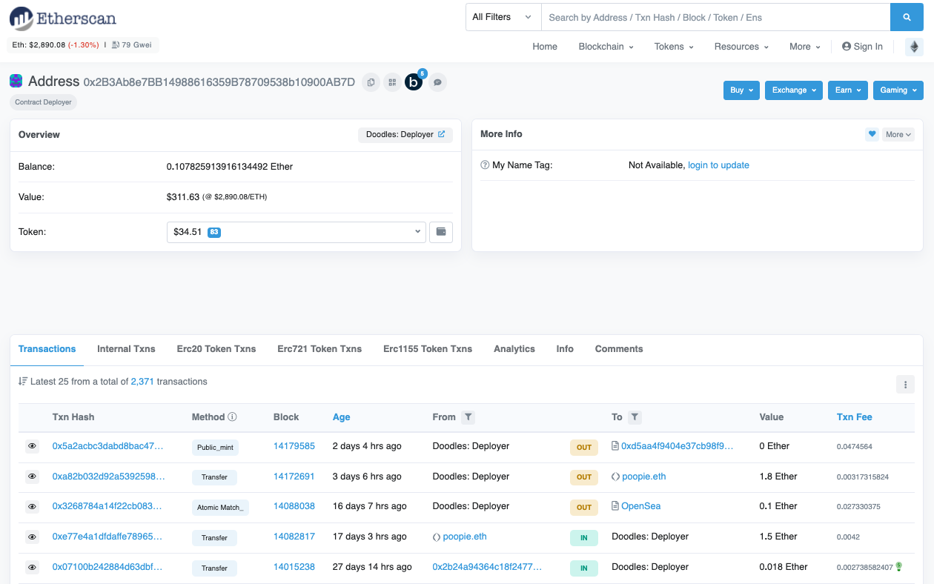Open the Earn dropdown button

pos(847,90)
